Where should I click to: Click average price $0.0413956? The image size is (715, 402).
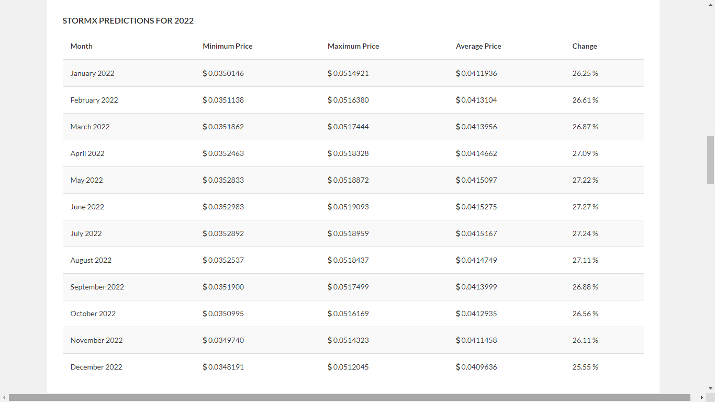pos(476,127)
